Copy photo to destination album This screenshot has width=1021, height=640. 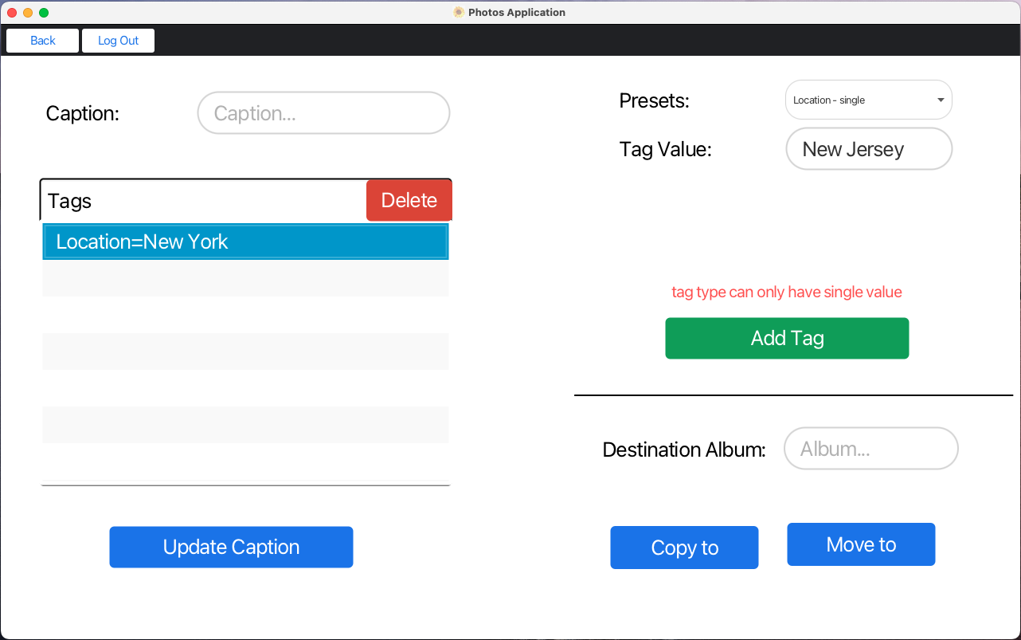pyautogui.click(x=684, y=548)
